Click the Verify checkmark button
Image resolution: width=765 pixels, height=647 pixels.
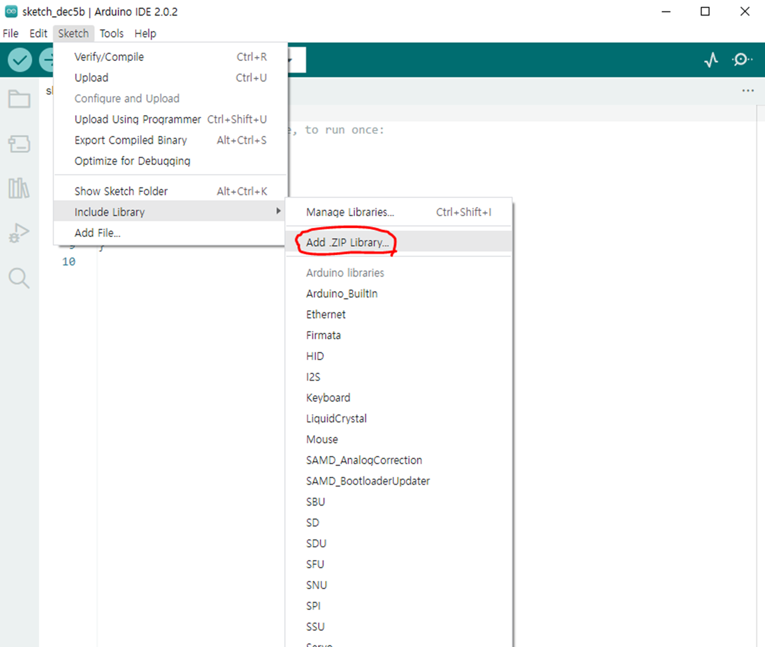pyautogui.click(x=20, y=60)
